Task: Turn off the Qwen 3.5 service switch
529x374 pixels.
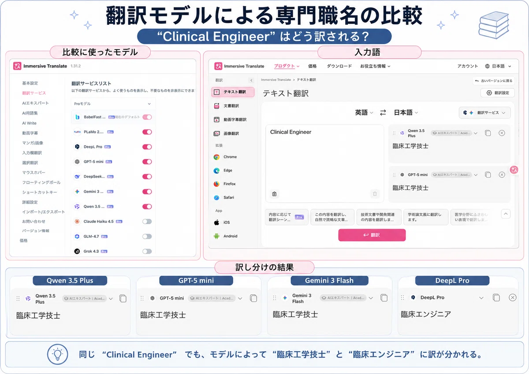Action: point(147,207)
